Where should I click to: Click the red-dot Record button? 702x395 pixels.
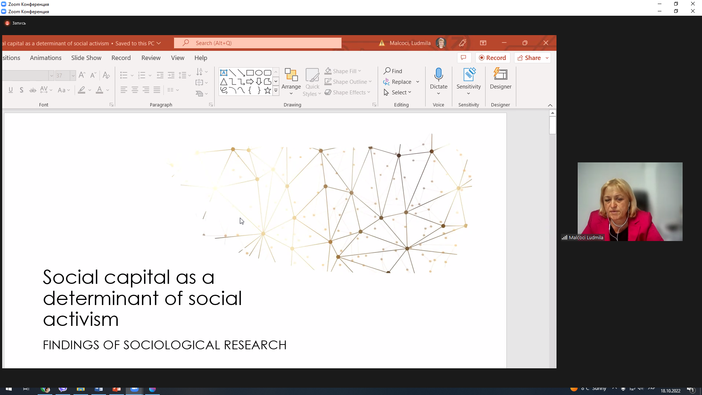point(492,58)
